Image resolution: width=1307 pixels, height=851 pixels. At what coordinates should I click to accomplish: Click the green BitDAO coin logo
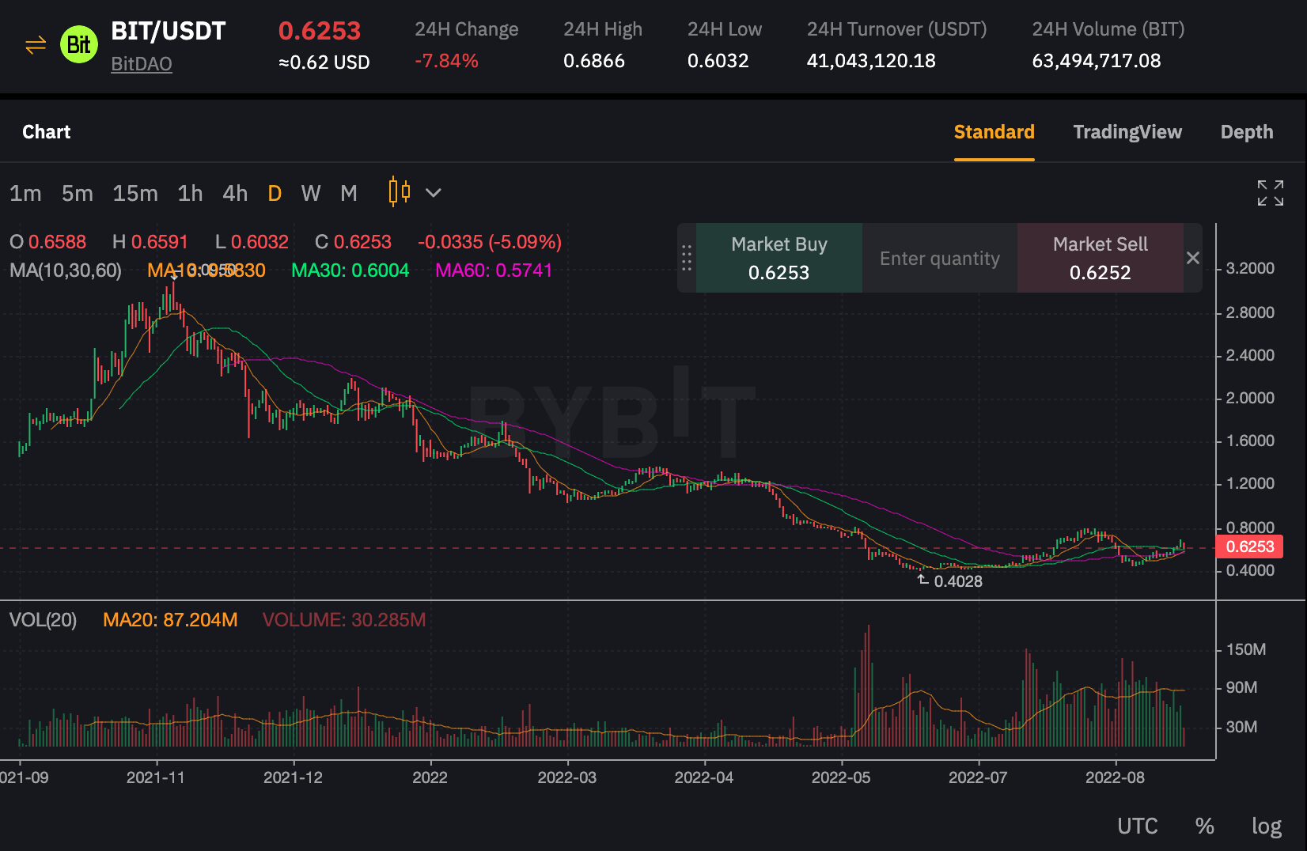click(79, 45)
